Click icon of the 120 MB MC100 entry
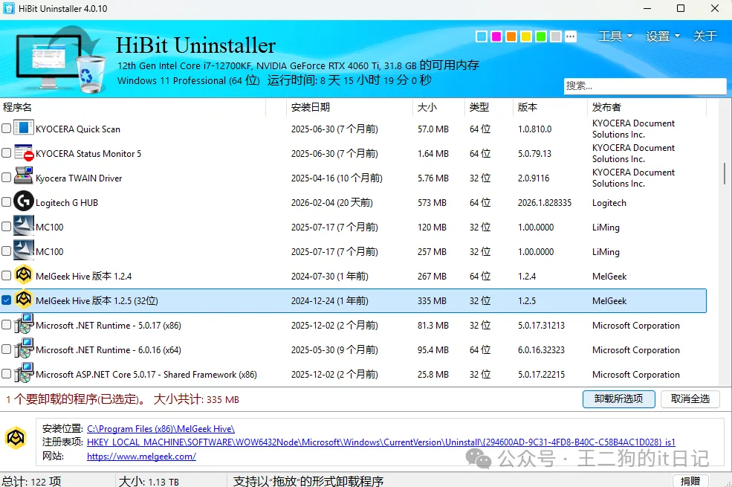This screenshot has height=487, width=732. [23, 225]
